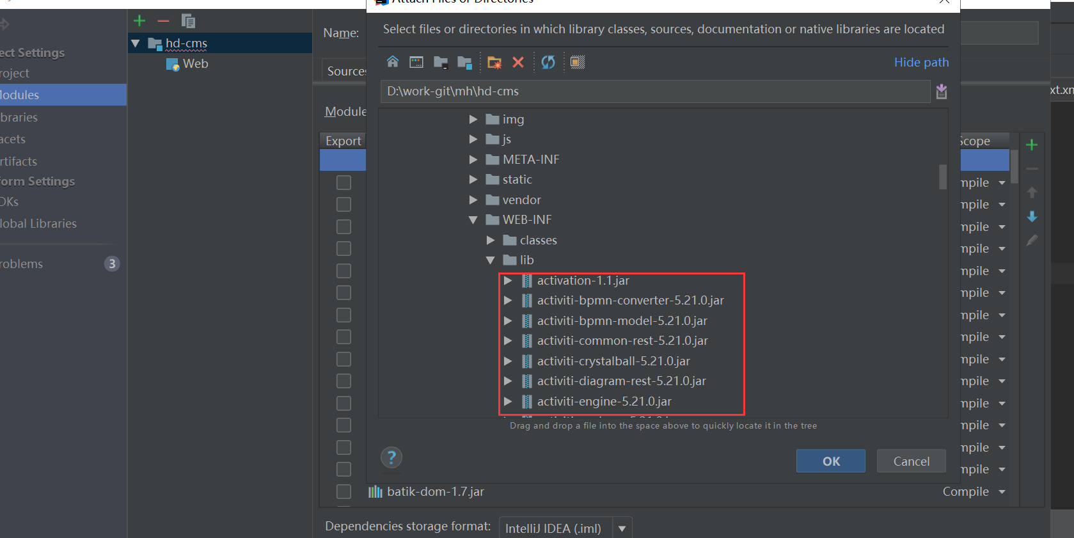Open Dependencies storage format dropdown

coord(622,528)
